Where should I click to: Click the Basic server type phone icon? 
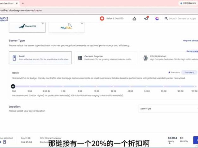[x=15, y=58]
